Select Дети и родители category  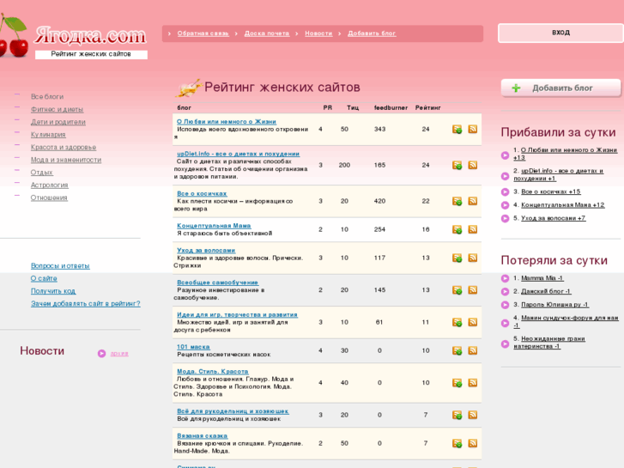[x=58, y=122]
